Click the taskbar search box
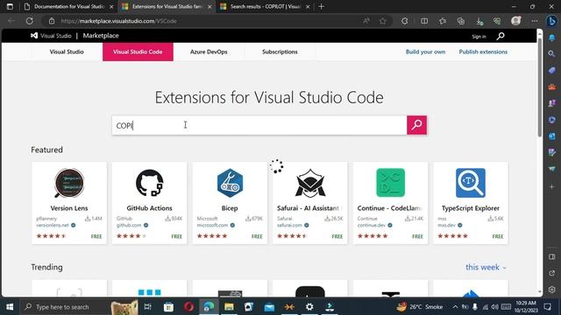Image resolution: width=561 pixels, height=315 pixels. click(x=64, y=307)
